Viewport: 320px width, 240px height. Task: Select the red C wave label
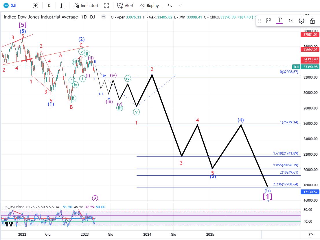tap(81, 45)
